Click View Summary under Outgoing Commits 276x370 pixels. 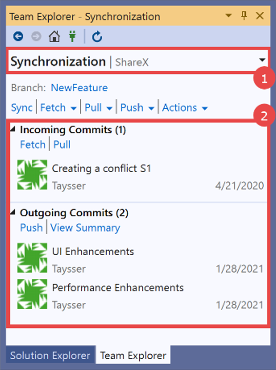(x=85, y=228)
